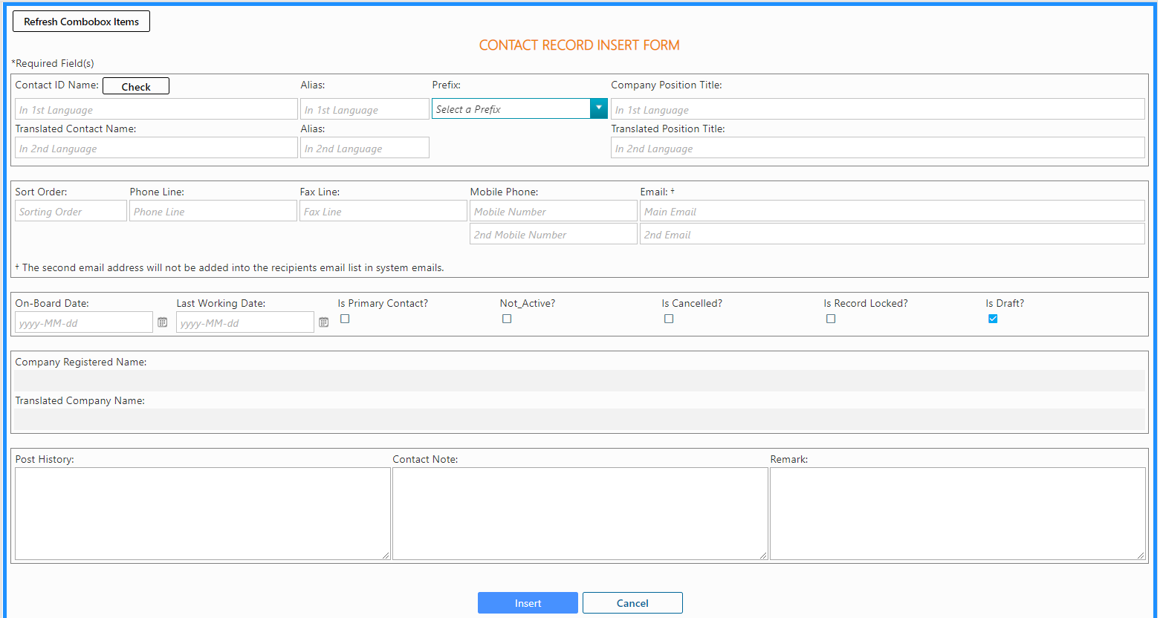Click in the Contact Note text area
This screenshot has height=618, width=1160.
click(x=580, y=513)
